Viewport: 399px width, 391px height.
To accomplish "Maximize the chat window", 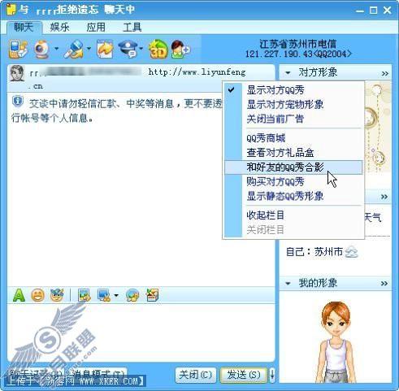I will pos(373,11).
